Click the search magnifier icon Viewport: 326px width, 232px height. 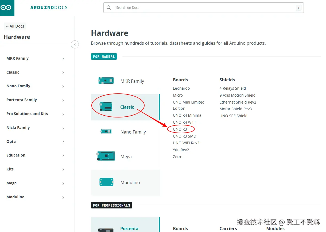click(109, 8)
